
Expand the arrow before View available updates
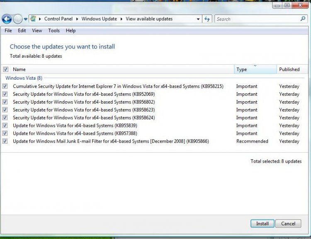point(121,19)
